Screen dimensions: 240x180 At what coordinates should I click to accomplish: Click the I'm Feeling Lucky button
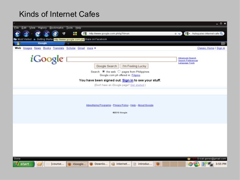click(135, 66)
